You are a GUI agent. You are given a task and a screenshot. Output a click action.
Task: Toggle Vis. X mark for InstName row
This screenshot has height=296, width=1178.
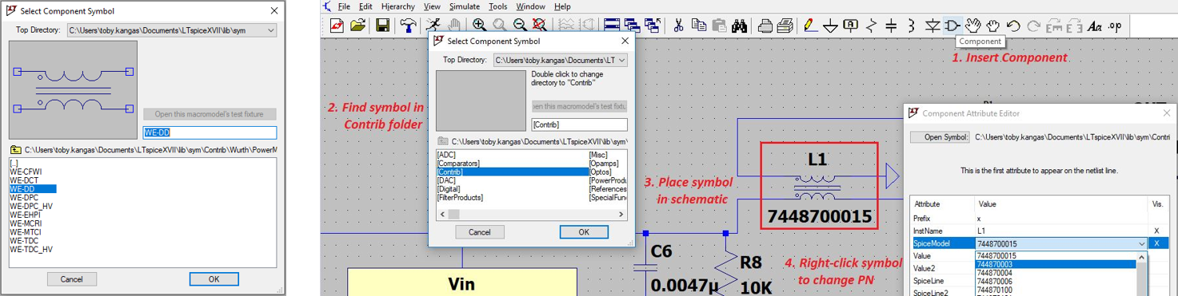pyautogui.click(x=1157, y=231)
